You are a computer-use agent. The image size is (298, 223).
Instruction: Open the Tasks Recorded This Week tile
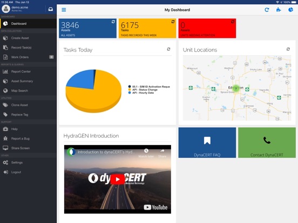(x=147, y=28)
